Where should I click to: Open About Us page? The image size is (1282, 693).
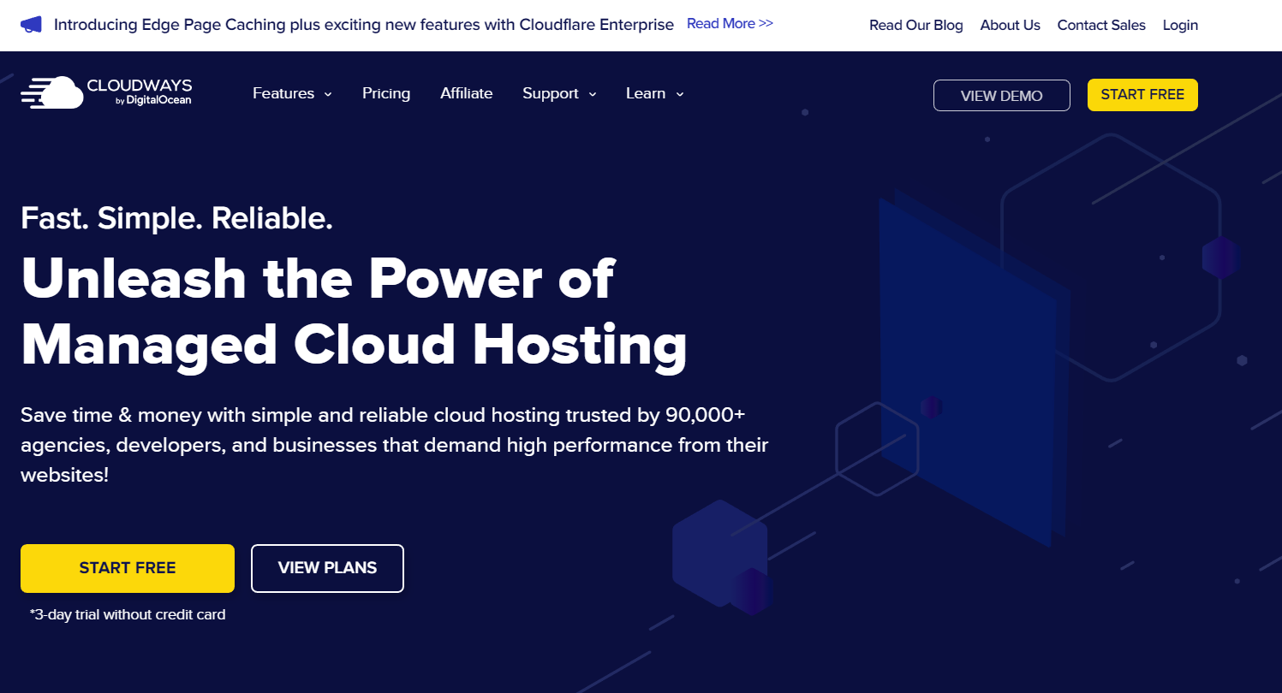pos(1011,26)
